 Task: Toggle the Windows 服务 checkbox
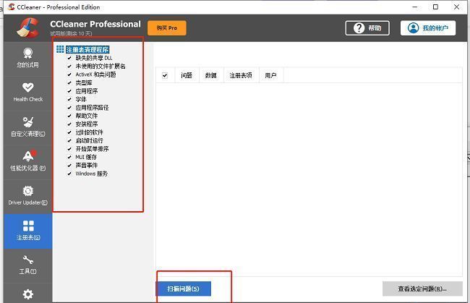[x=69, y=174]
